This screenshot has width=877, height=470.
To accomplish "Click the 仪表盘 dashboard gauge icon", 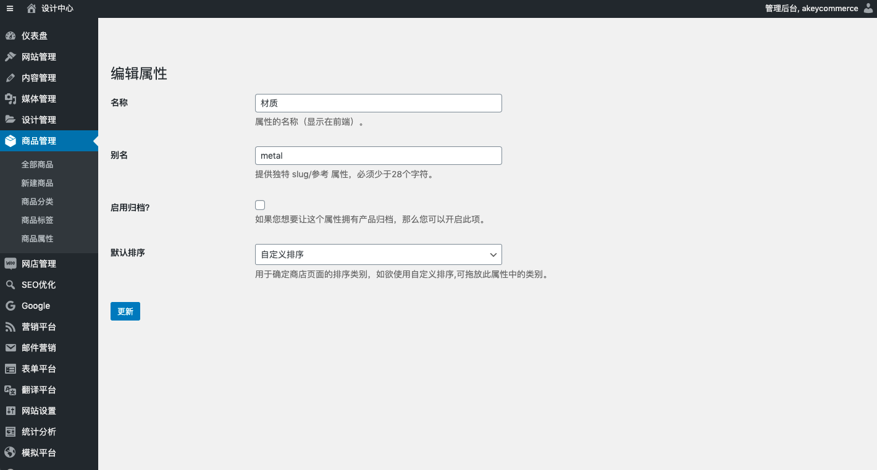I will pos(10,36).
